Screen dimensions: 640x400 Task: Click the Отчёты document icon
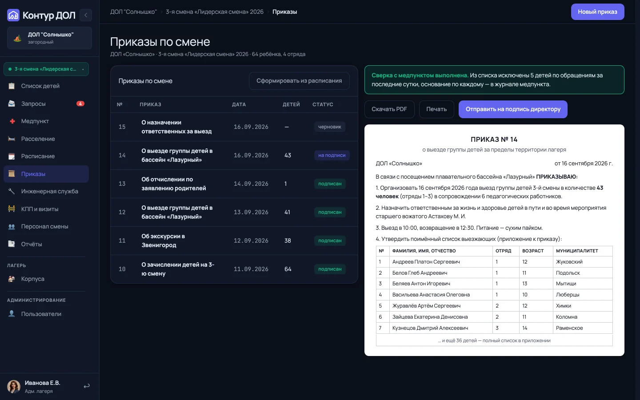pos(12,244)
